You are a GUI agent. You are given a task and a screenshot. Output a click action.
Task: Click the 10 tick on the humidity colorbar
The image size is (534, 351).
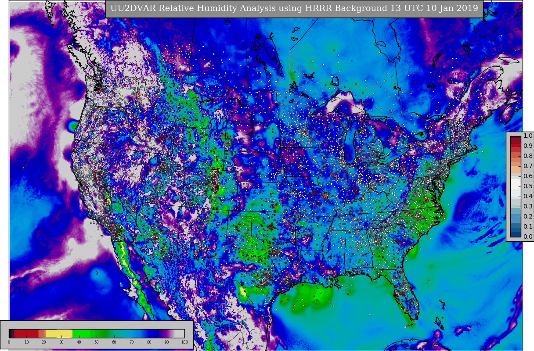coord(26,342)
